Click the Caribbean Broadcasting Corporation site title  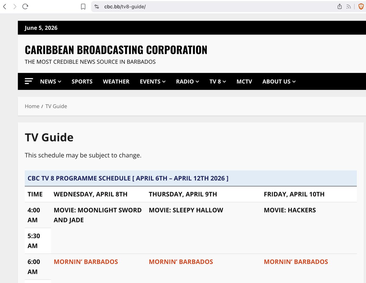[x=116, y=50]
